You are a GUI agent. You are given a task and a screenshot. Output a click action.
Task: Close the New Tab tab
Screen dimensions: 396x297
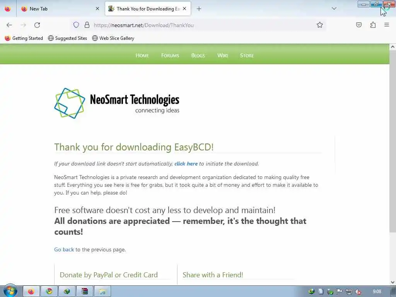point(97,9)
